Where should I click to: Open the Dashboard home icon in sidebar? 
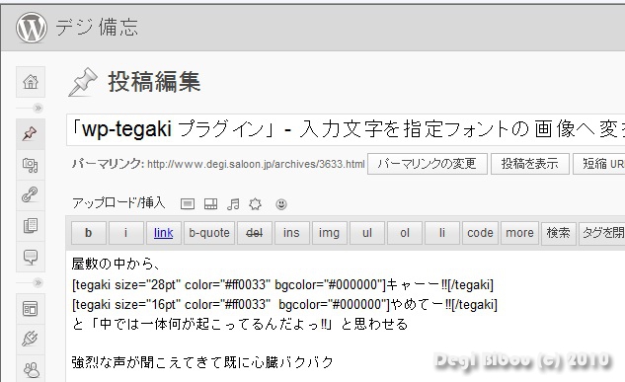point(31,82)
